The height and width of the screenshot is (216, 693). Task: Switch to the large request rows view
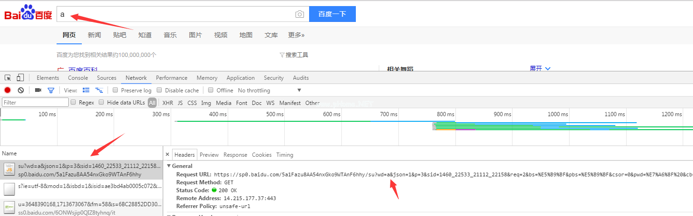[x=86, y=90]
